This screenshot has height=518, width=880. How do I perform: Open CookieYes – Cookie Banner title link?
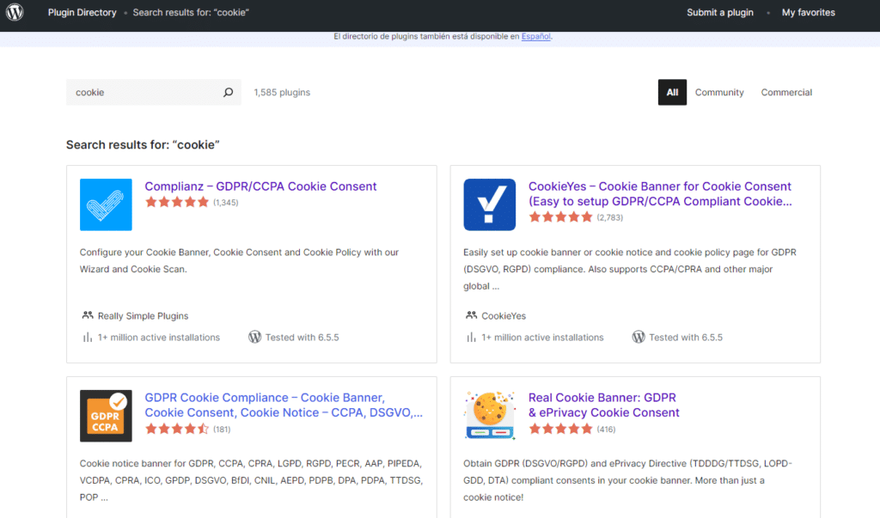tap(660, 193)
